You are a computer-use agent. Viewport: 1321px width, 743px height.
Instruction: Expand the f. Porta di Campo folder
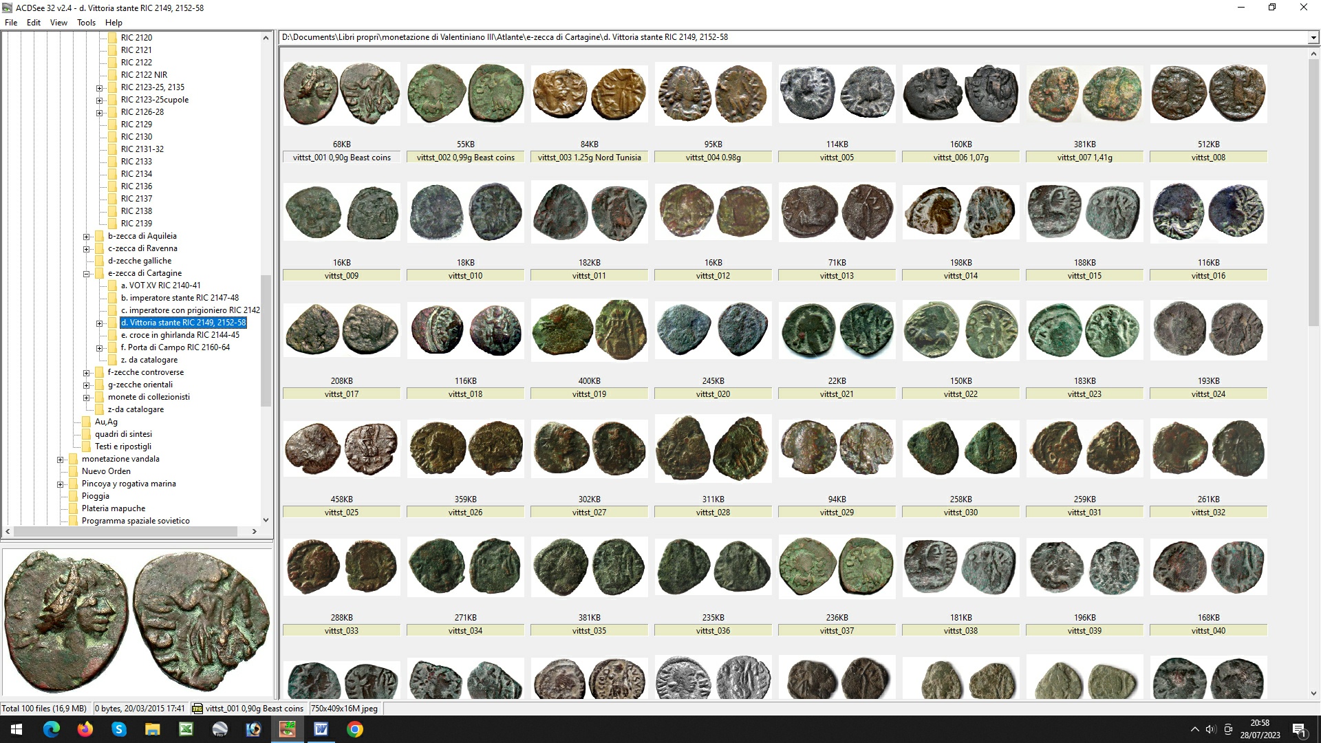[100, 348]
